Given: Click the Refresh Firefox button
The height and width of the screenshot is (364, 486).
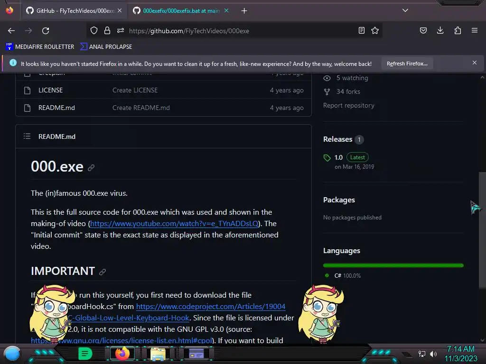Looking at the screenshot, I should (x=407, y=64).
